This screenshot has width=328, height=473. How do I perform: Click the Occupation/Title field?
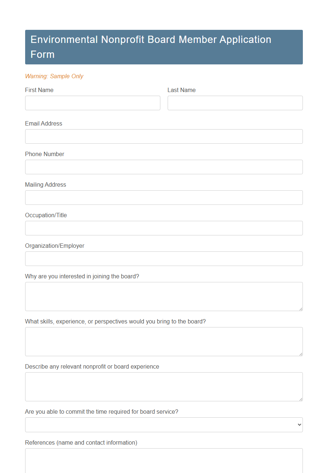(x=164, y=228)
